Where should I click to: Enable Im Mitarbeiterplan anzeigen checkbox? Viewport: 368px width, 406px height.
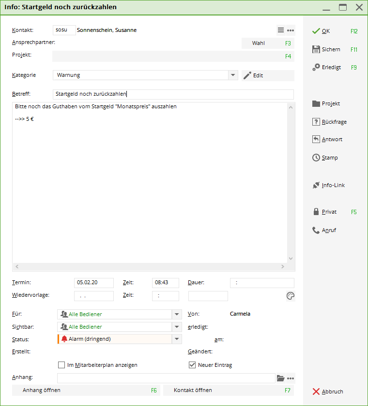coord(61,365)
